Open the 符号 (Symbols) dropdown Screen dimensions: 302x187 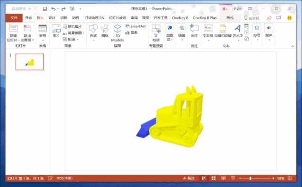tap(257, 33)
